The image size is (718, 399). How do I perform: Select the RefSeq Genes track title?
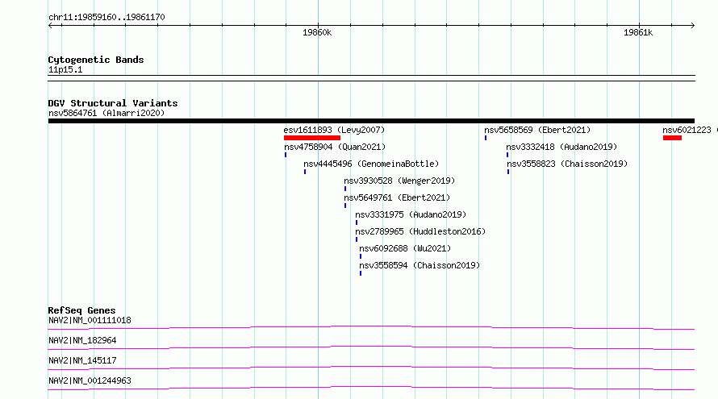coord(81,310)
